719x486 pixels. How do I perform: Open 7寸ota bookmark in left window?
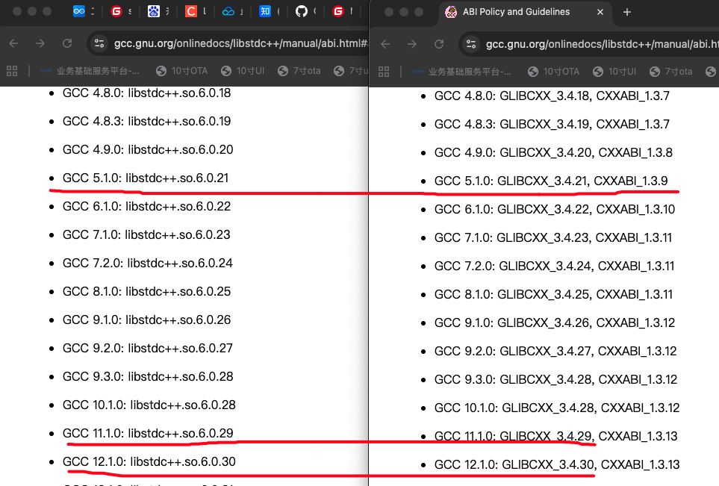coord(299,71)
